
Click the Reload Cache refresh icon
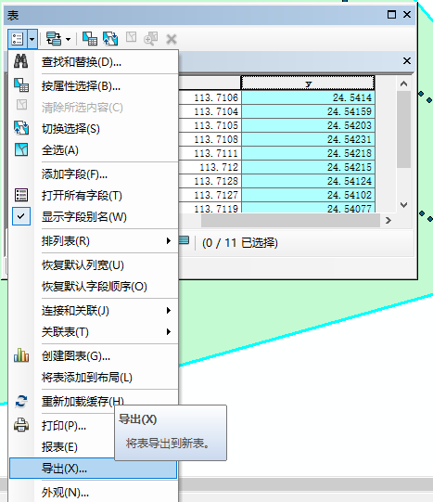coord(21,402)
